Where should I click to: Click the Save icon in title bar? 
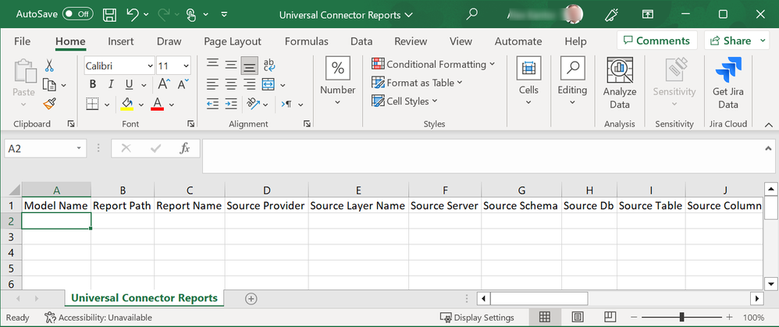pyautogui.click(x=109, y=14)
